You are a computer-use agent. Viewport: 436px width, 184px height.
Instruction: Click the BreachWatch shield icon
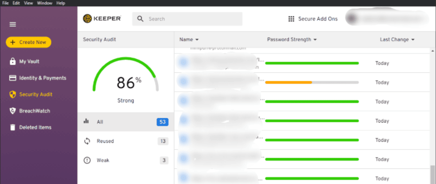pyautogui.click(x=13, y=111)
